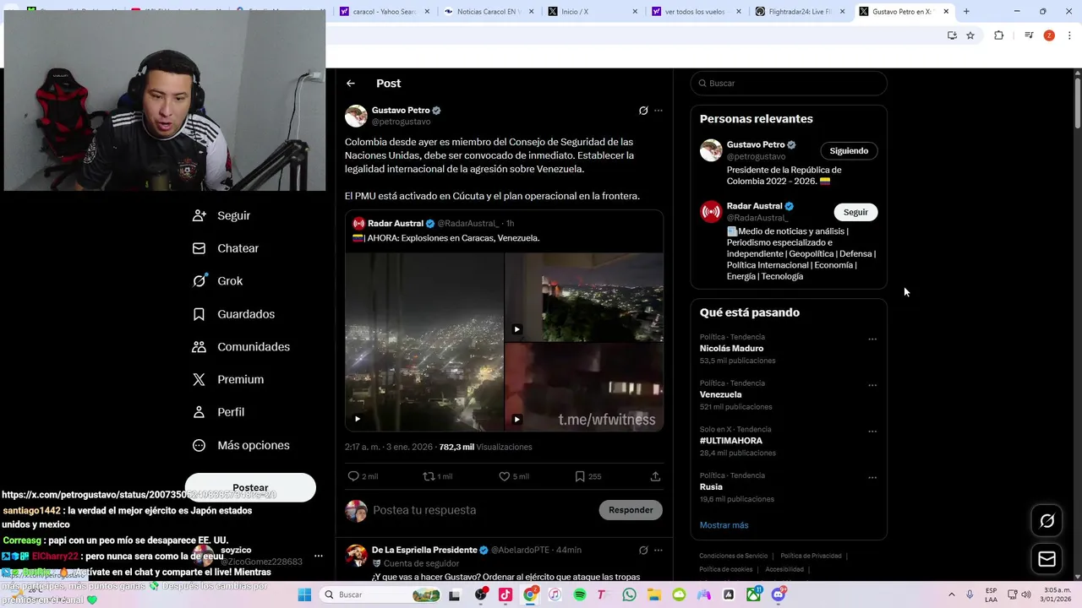Open Condiciones de Servicio link
This screenshot has width=1082, height=608.
(x=733, y=556)
